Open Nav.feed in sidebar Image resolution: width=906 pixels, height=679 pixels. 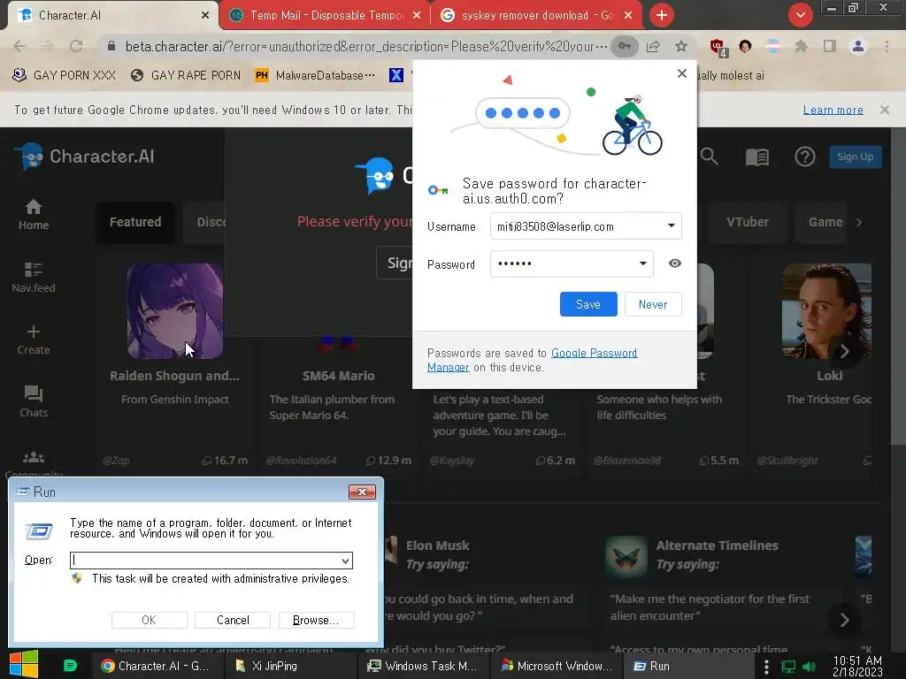pos(34,278)
